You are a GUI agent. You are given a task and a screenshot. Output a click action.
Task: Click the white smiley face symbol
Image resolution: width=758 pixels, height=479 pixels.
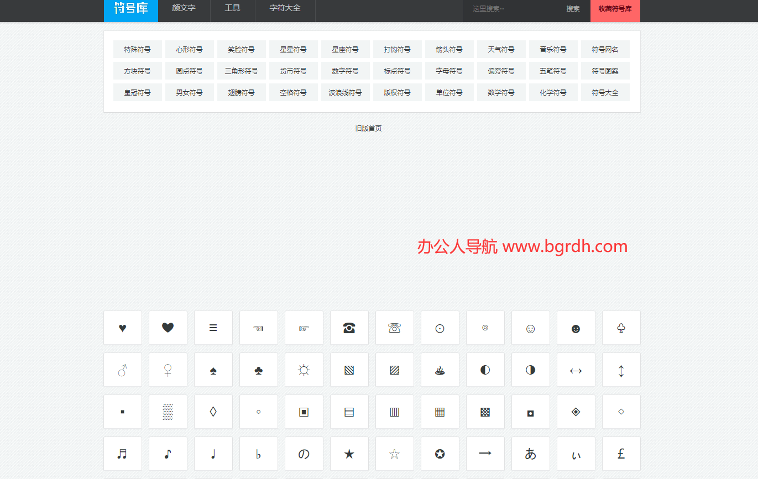(x=530, y=328)
